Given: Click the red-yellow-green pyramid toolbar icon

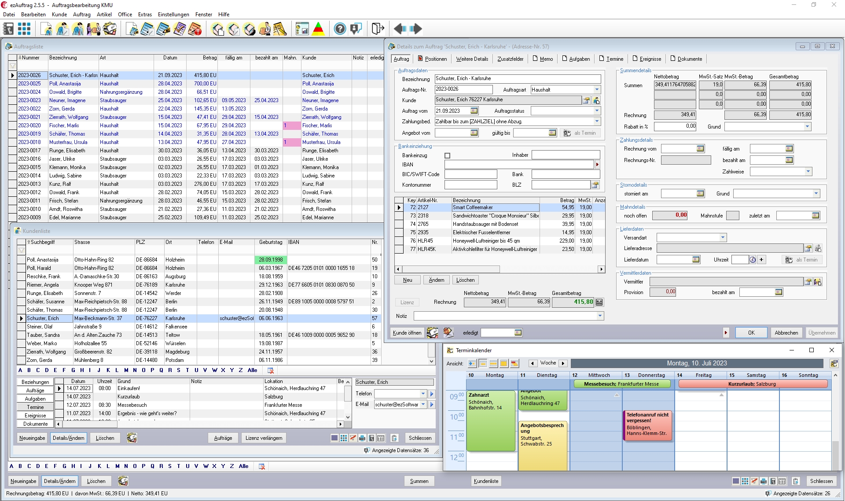Looking at the screenshot, I should (318, 29).
